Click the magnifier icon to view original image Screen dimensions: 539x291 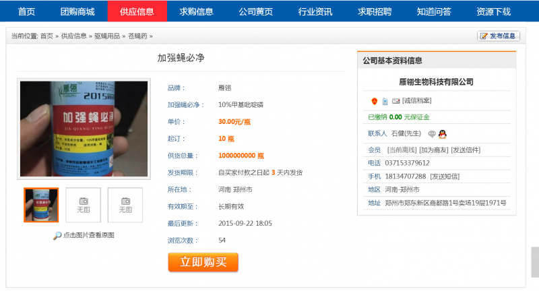tap(57, 235)
